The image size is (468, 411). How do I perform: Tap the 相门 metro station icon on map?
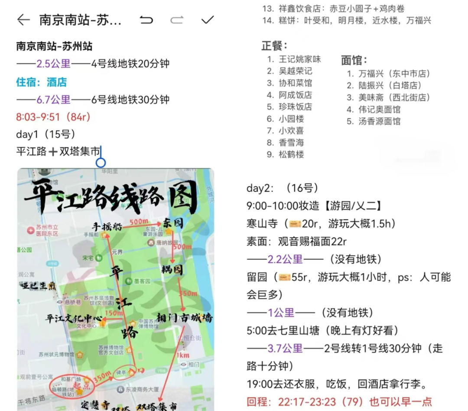[184, 364]
